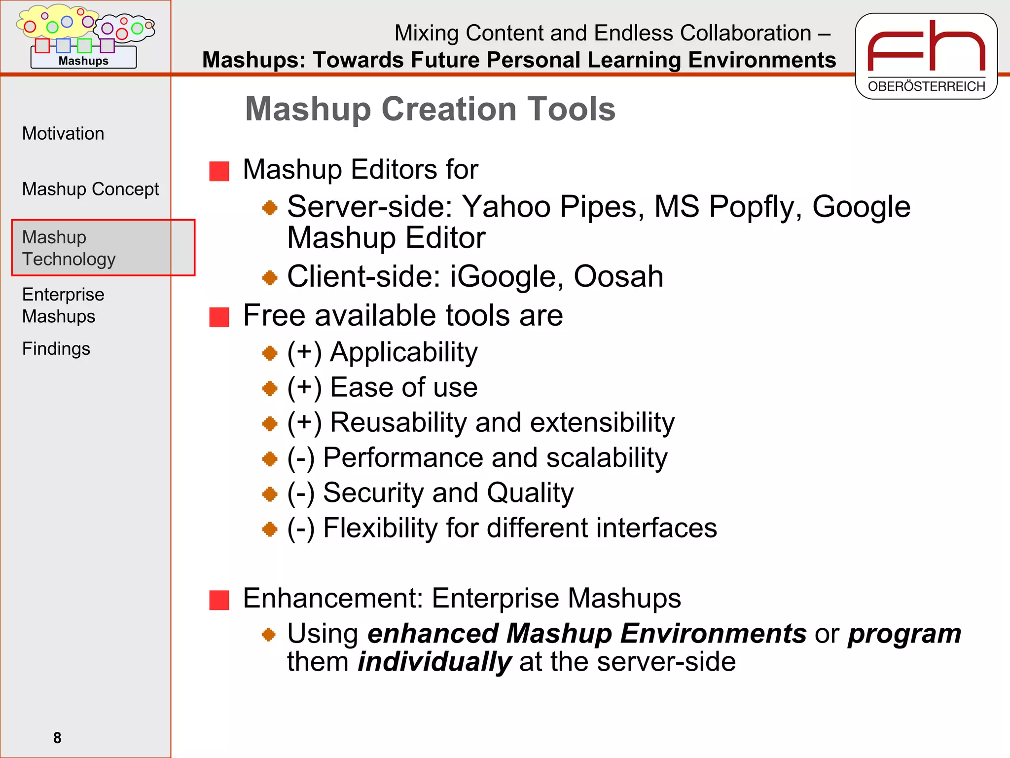Click the orange diamond bullet beside Applicability
The width and height of the screenshot is (1010, 758).
pyautogui.click(x=270, y=353)
